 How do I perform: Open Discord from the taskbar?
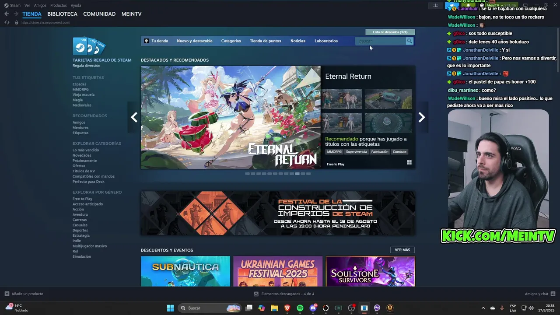coord(313,308)
